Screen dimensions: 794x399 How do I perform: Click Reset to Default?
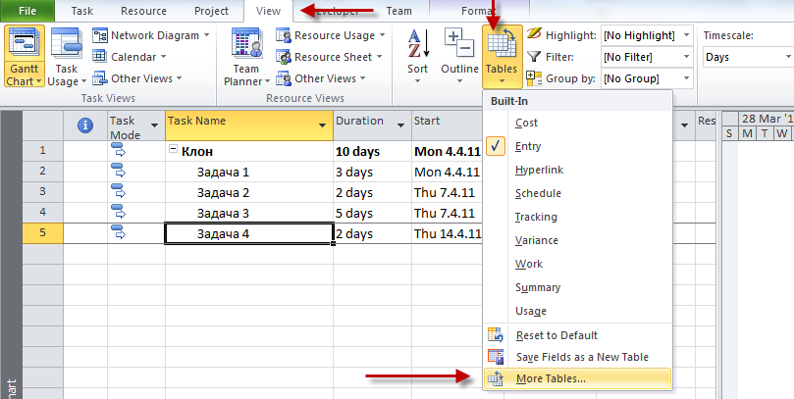(x=556, y=335)
